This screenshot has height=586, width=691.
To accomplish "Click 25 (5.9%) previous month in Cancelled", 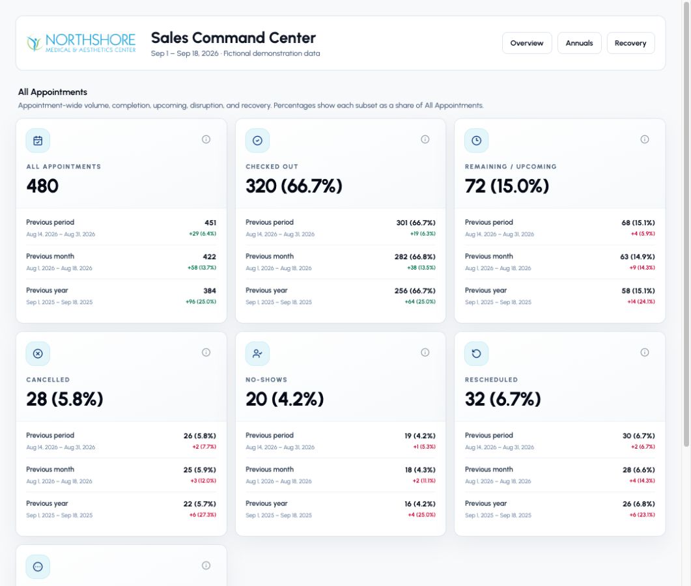I will coord(200,470).
